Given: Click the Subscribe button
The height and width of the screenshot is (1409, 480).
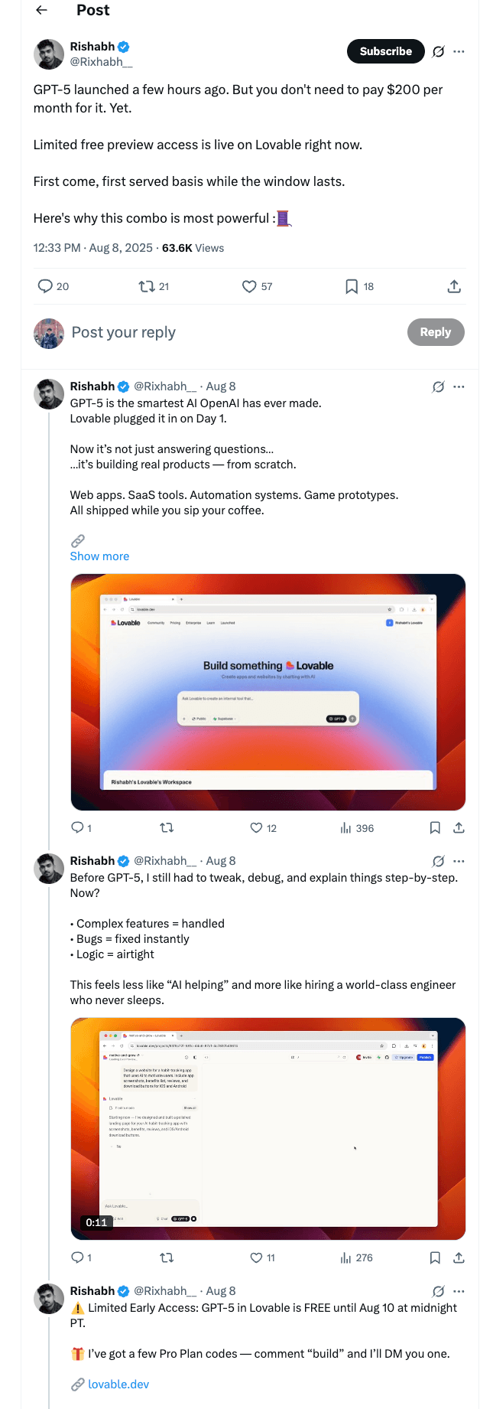Looking at the screenshot, I should [386, 51].
